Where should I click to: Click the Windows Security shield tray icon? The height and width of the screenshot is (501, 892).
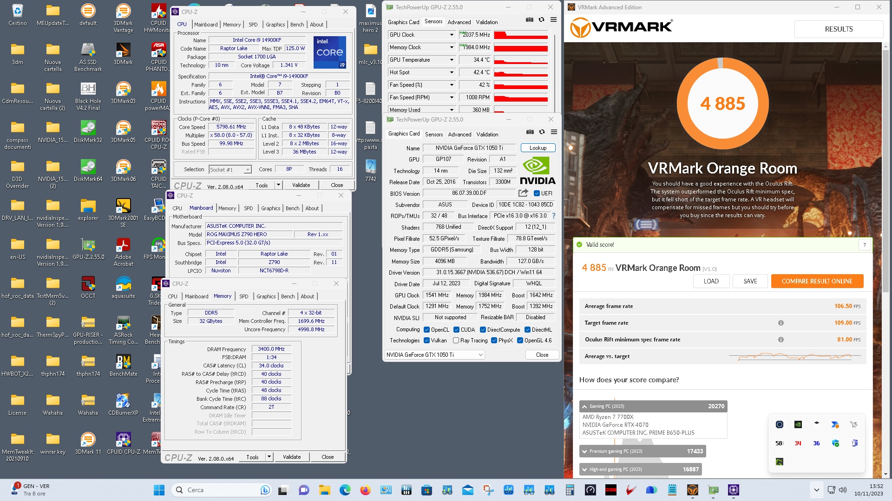[x=835, y=443]
